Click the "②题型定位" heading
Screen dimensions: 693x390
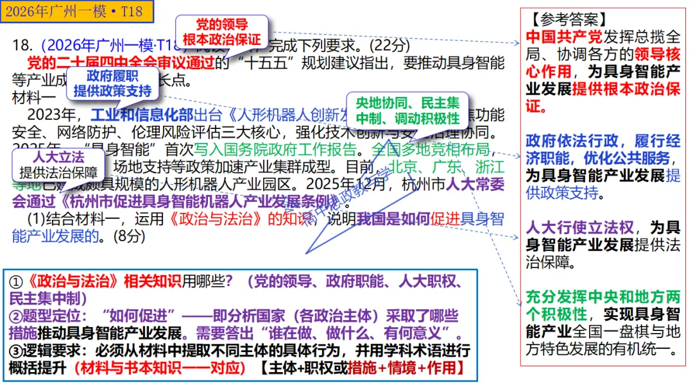click(45, 316)
